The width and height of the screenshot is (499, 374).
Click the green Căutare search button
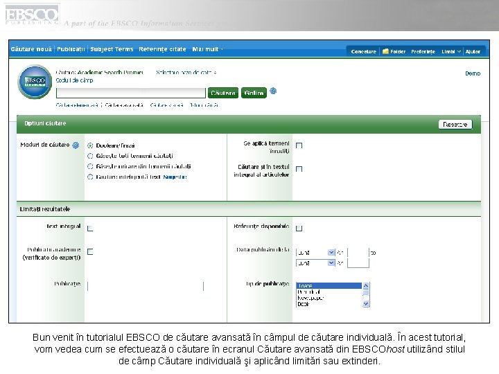[x=223, y=93]
